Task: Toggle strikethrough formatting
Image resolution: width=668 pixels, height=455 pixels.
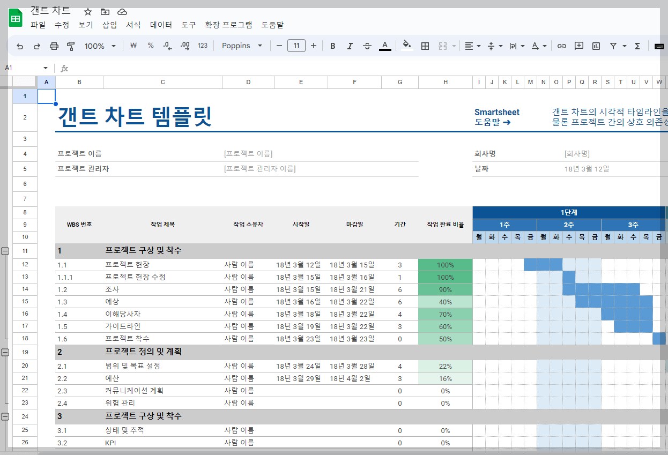Action: click(x=367, y=46)
